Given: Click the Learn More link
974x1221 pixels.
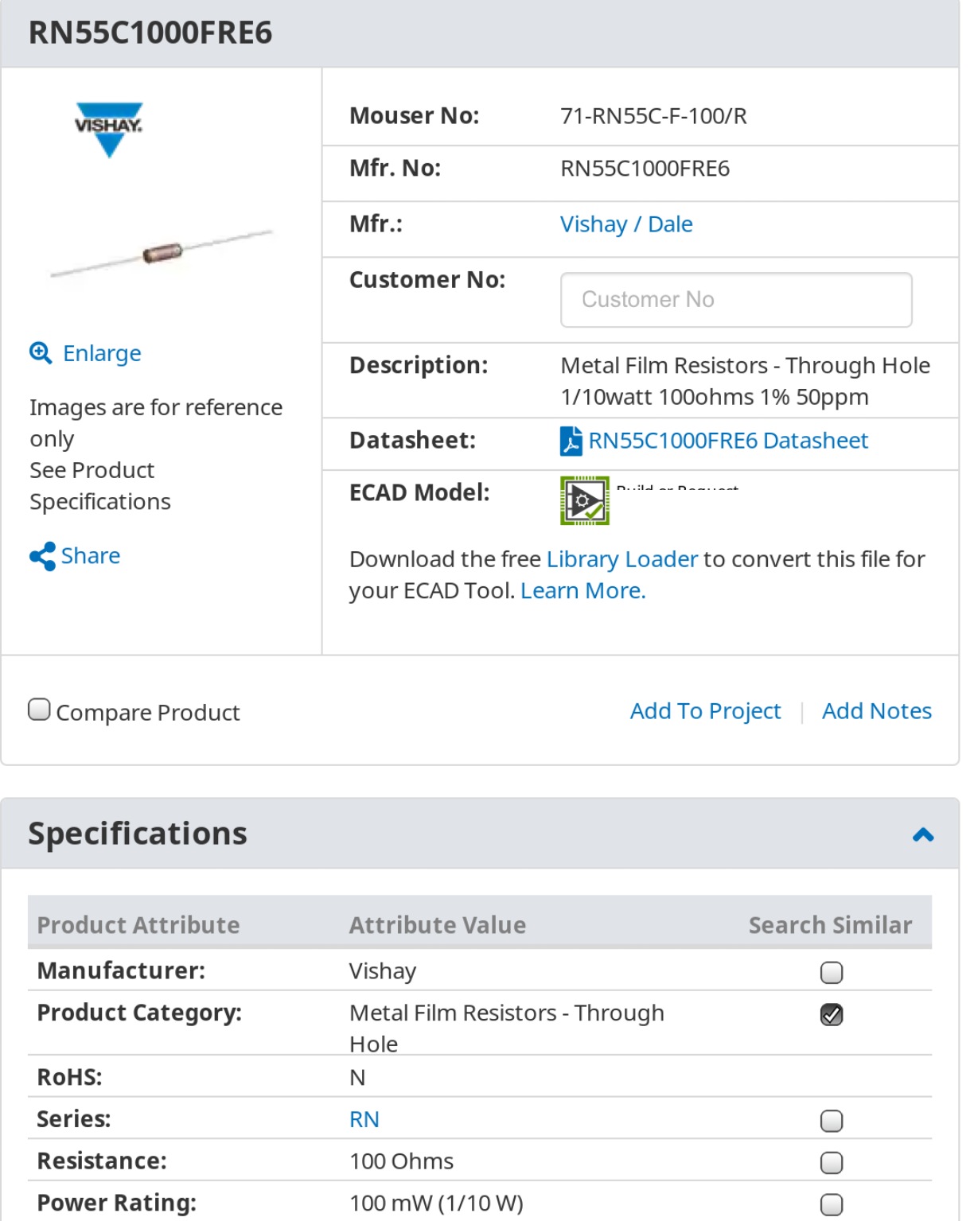Looking at the screenshot, I should pyautogui.click(x=583, y=591).
